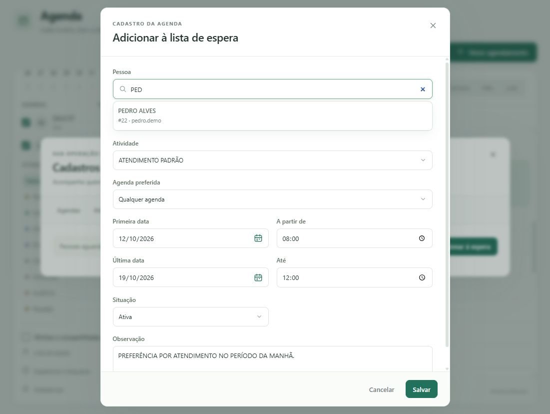Click the A partir de time field
550x414 pixels.
(x=354, y=238)
